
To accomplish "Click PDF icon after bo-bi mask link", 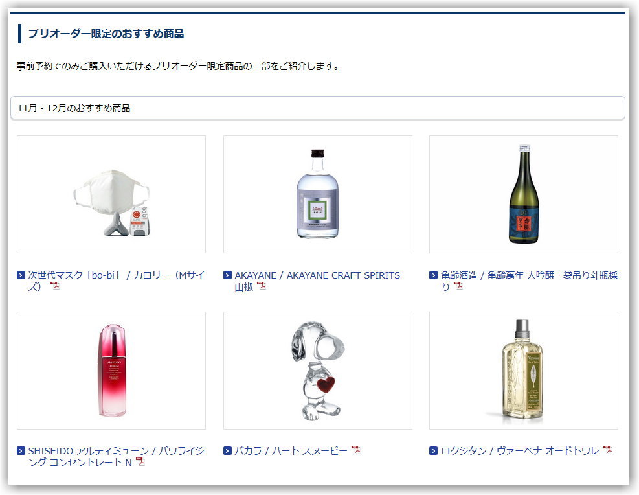I will [55, 286].
